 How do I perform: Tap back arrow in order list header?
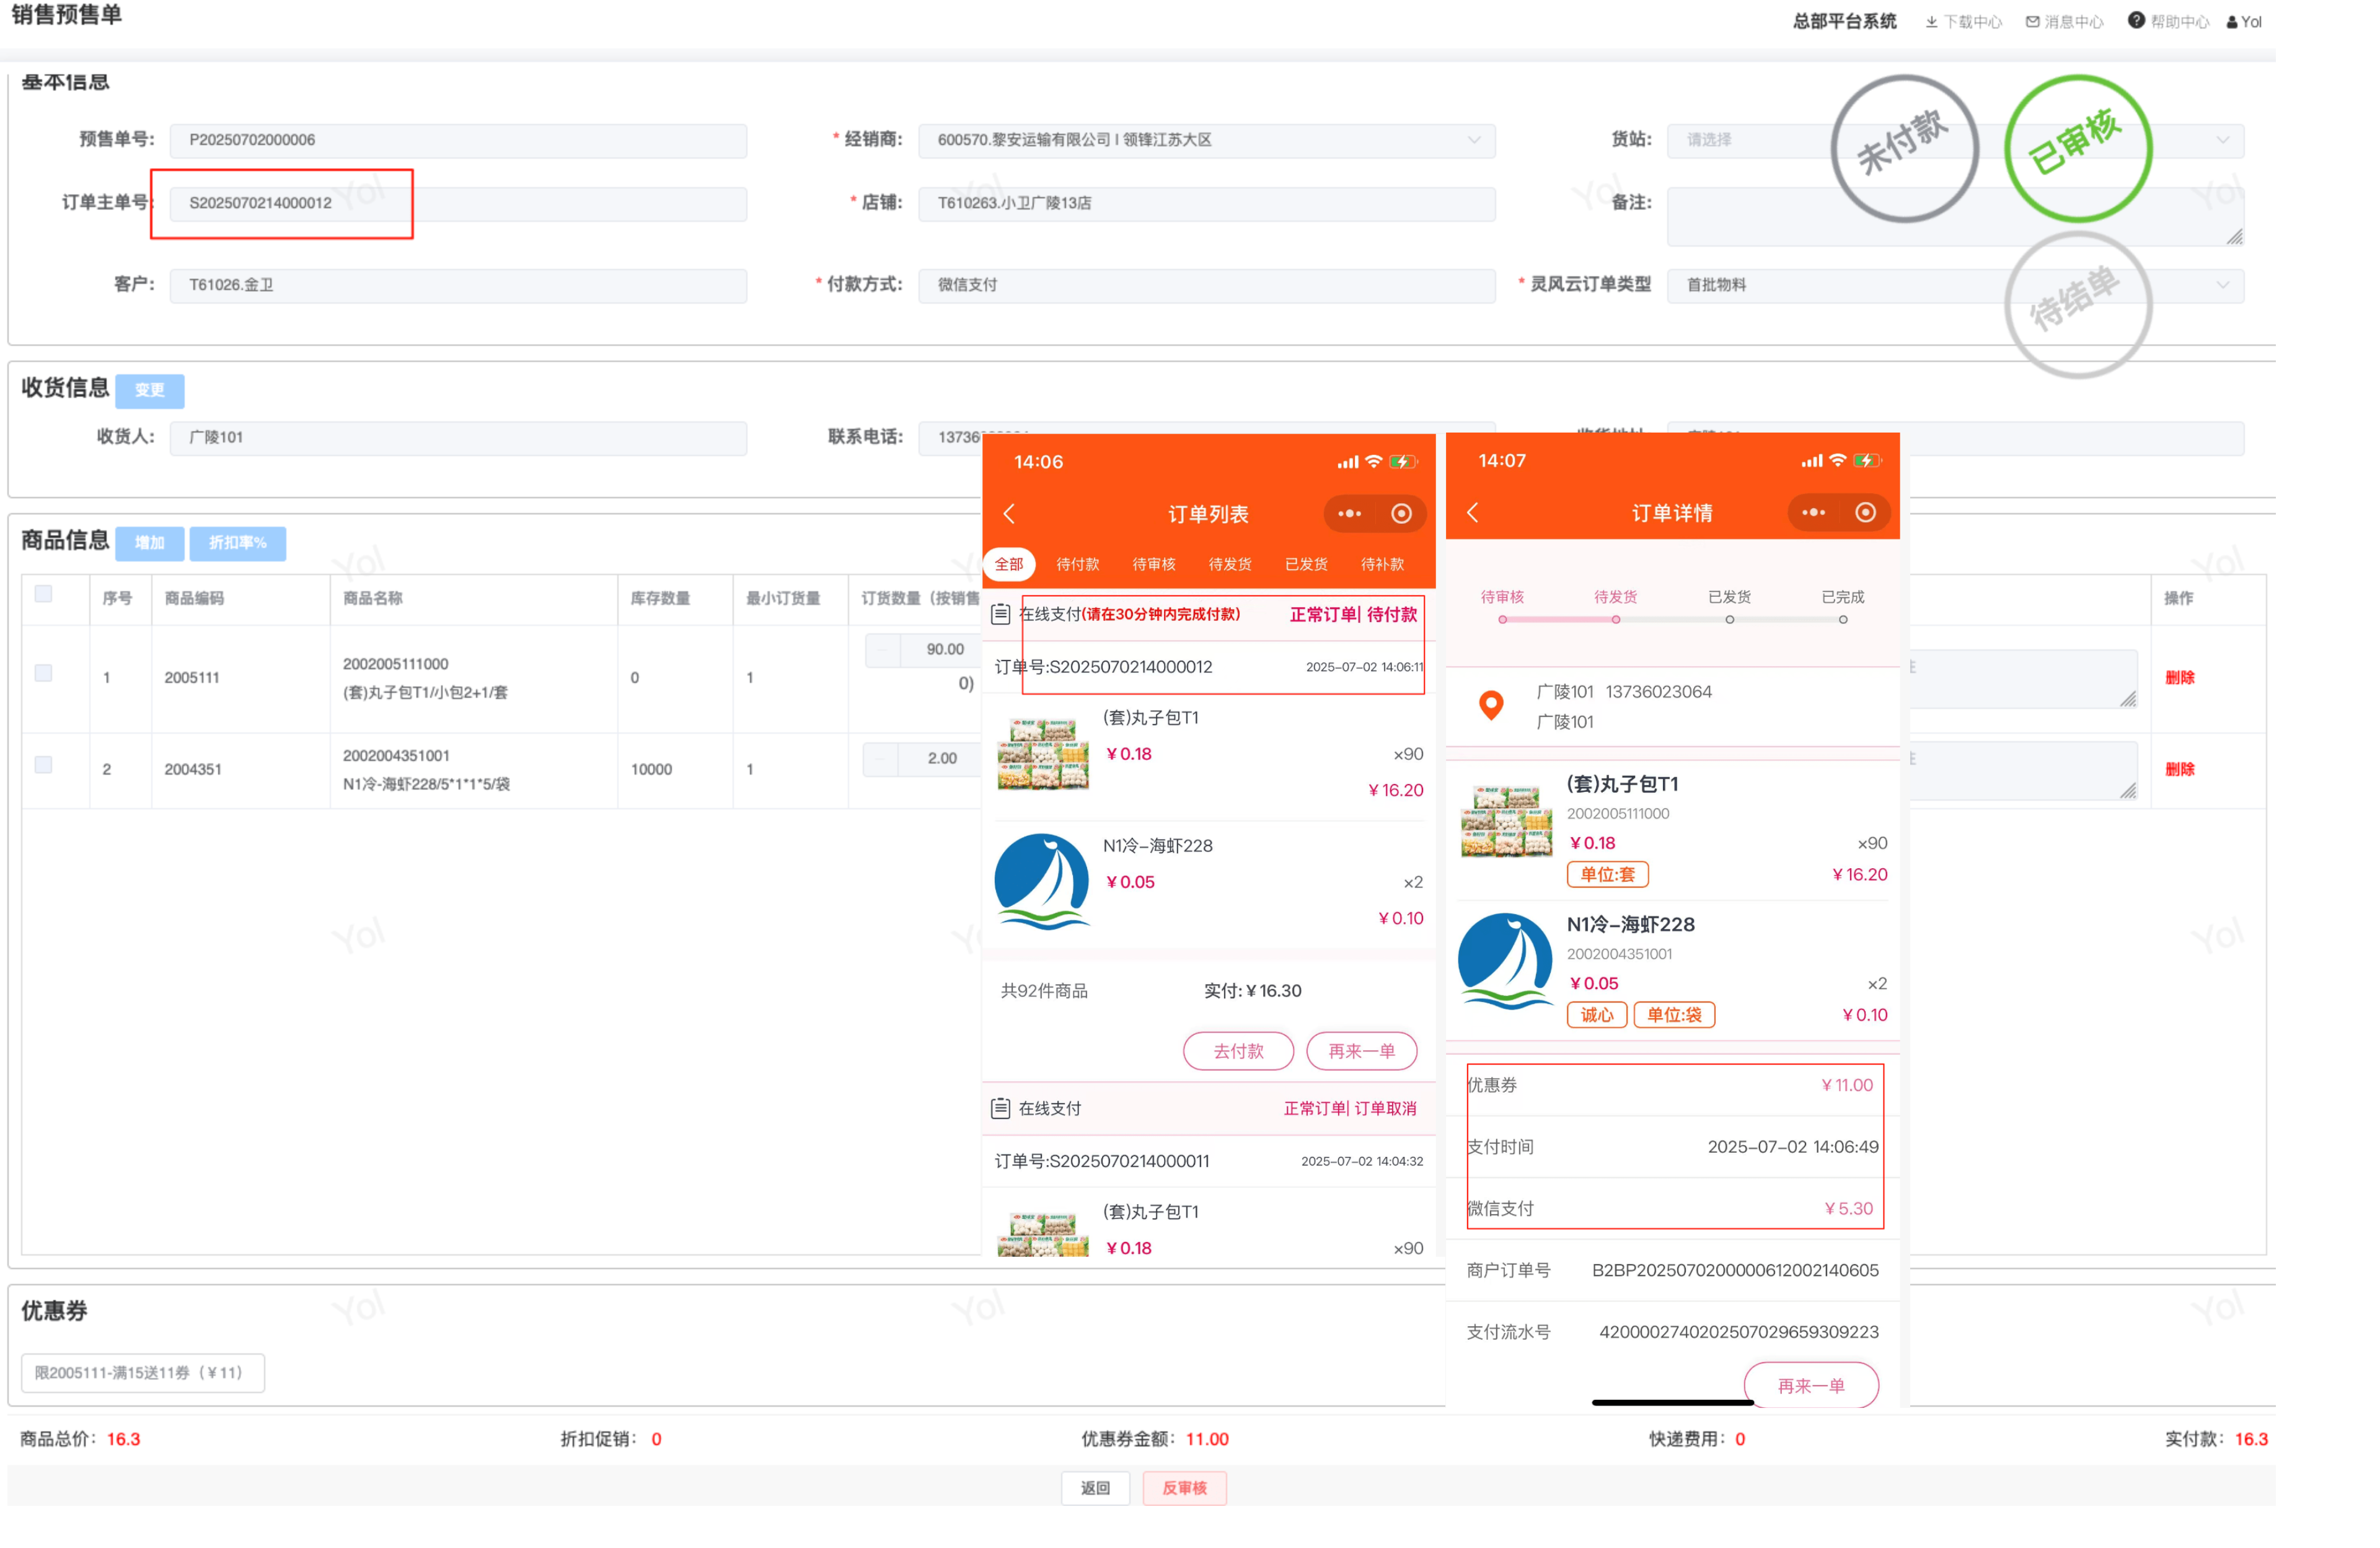[1009, 514]
